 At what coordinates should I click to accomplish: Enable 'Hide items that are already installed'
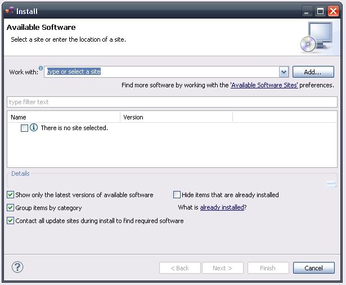(x=177, y=195)
